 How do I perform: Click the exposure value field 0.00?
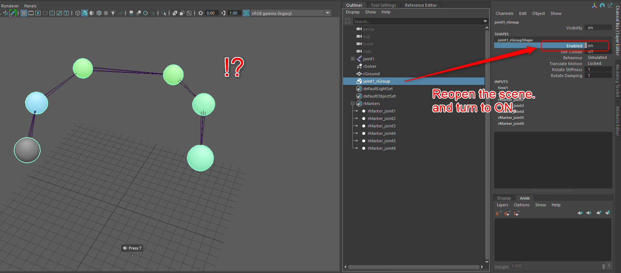(212, 13)
